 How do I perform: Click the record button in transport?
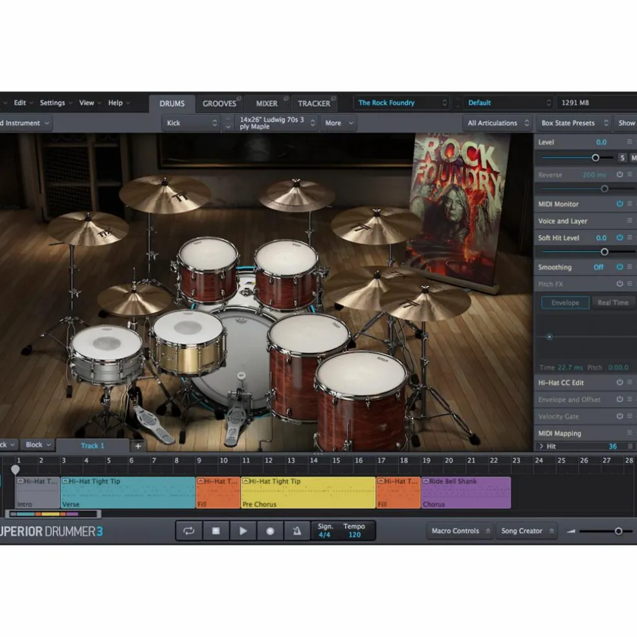pyautogui.click(x=270, y=531)
